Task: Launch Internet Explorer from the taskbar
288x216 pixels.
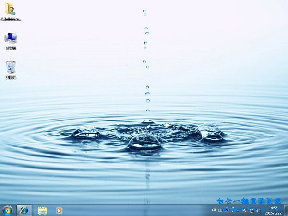Action: tap(24, 210)
